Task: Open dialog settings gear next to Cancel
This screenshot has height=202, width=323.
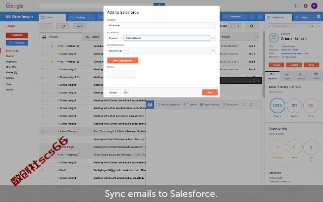Action: coord(126,92)
